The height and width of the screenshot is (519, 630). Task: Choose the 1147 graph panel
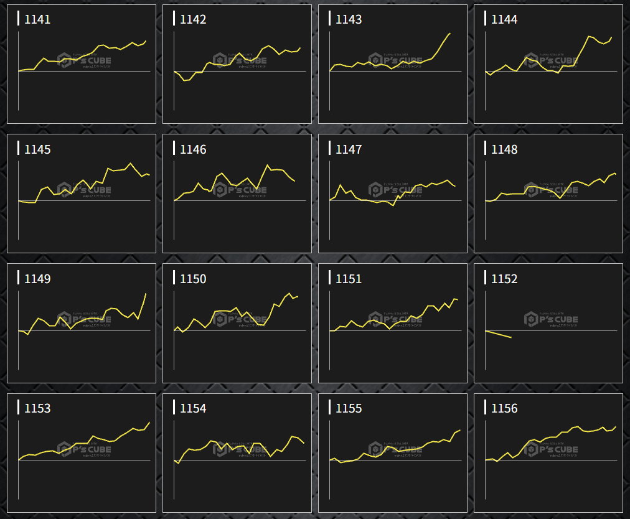393,194
